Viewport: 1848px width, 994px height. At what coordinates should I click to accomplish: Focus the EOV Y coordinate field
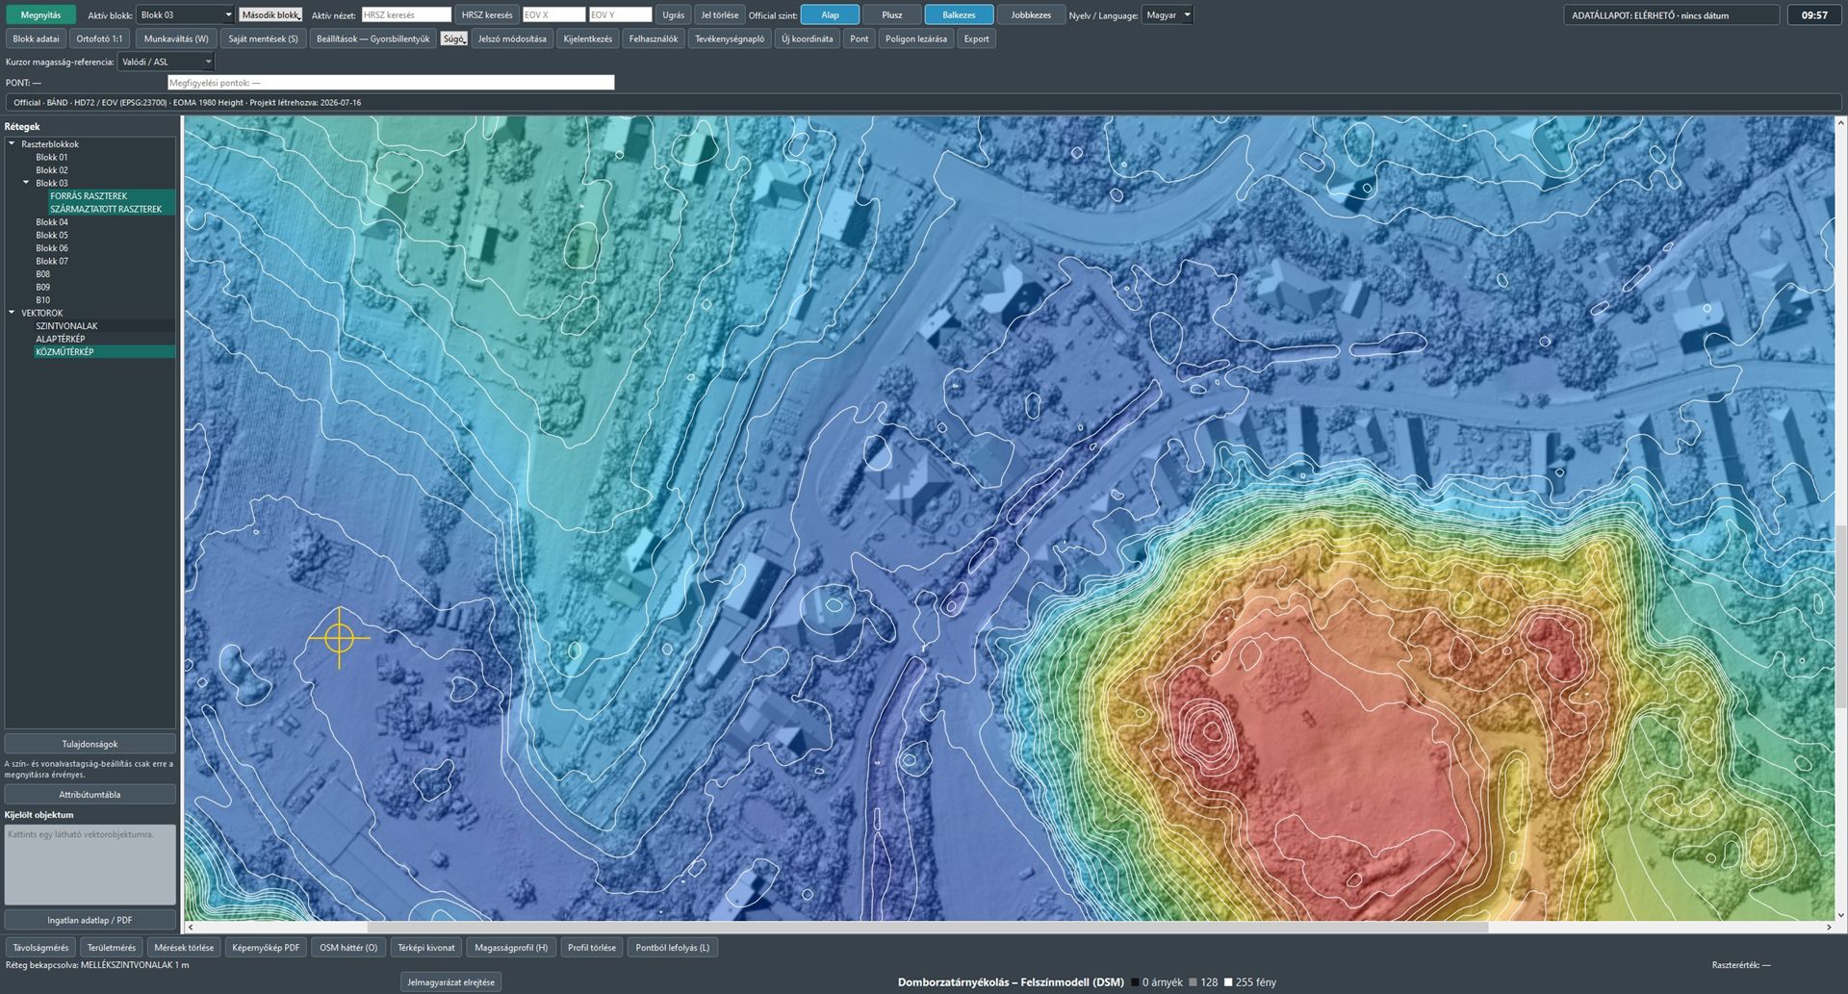tap(621, 15)
